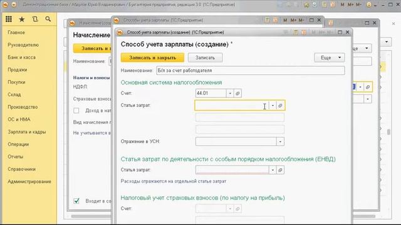Open the Отчеты section
Viewport: 401px width, 225px height.
(x=15, y=157)
